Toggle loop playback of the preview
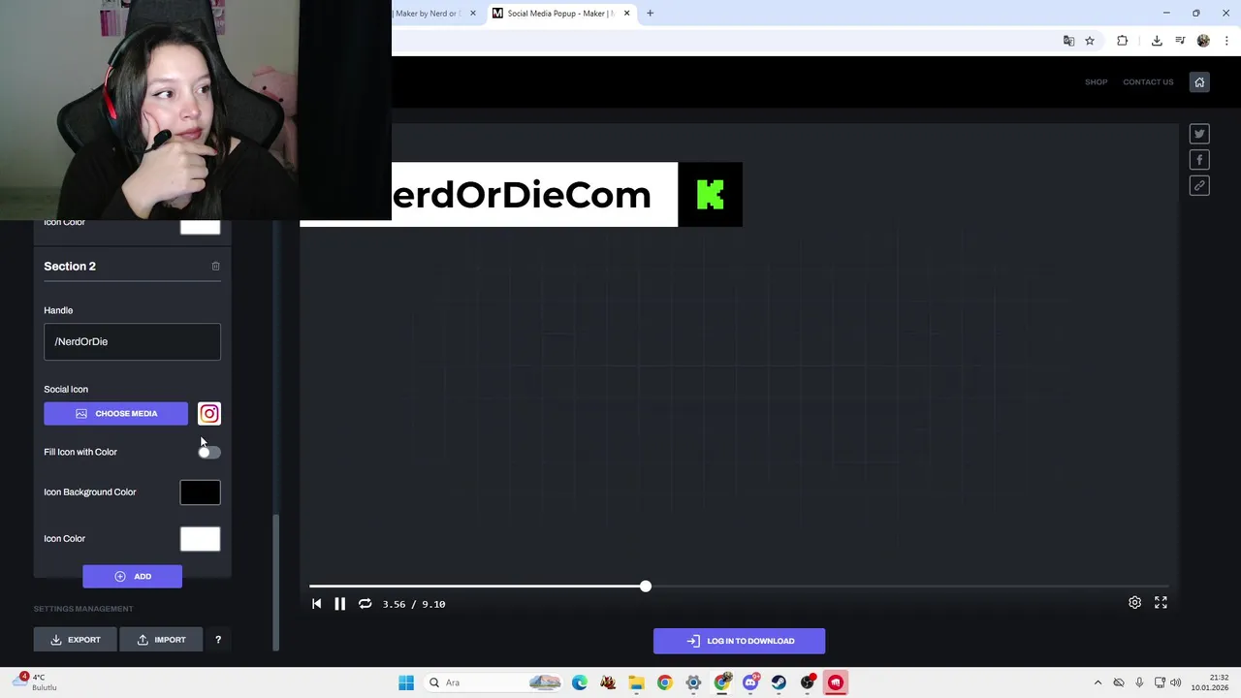Image resolution: width=1241 pixels, height=698 pixels. (365, 604)
